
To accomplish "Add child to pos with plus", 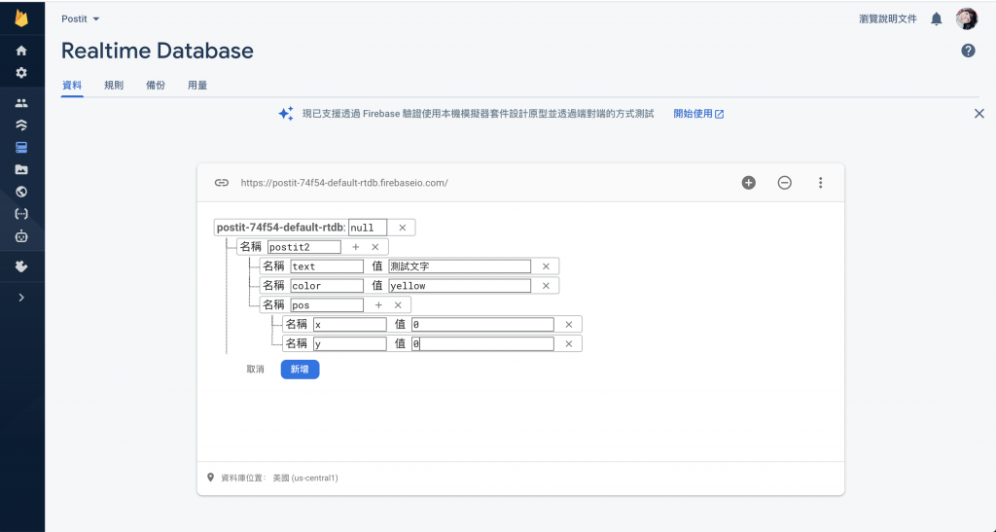I will 378,304.
